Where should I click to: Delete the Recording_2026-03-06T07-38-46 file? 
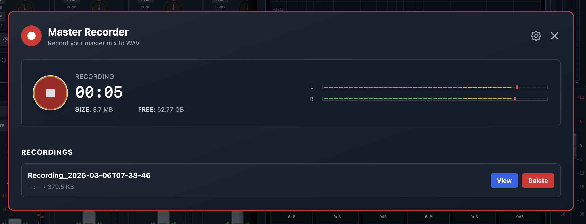coord(538,180)
